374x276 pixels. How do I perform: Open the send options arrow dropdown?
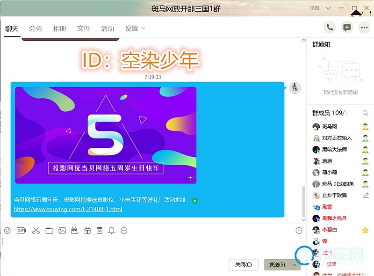(x=295, y=265)
